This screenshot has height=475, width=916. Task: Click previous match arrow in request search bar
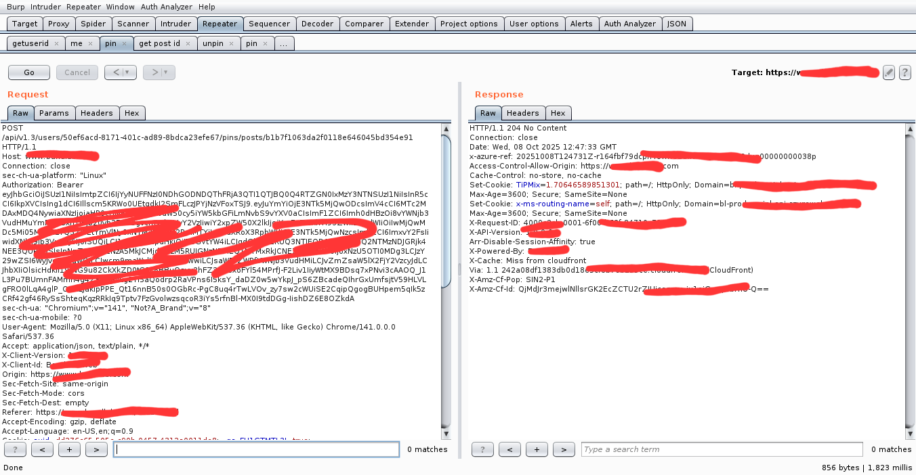[42, 449]
